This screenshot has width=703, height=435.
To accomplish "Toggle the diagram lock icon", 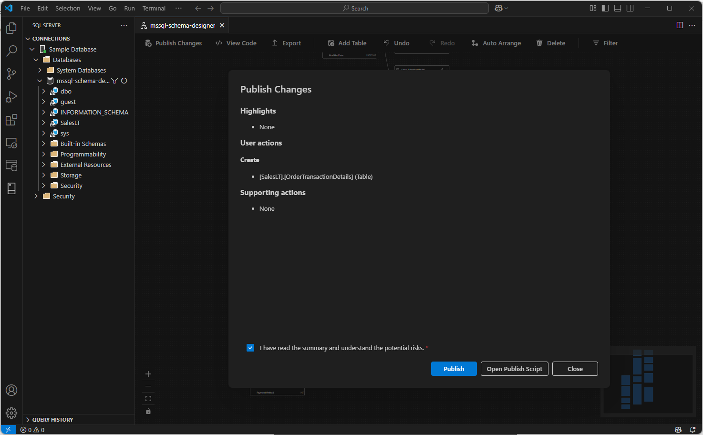I will pos(148,411).
